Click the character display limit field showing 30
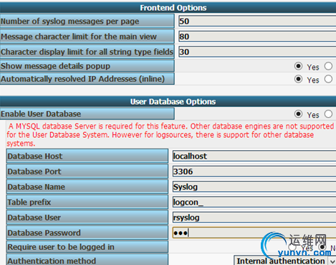Image resolution: width=336 pixels, height=265 pixels. [x=257, y=52]
